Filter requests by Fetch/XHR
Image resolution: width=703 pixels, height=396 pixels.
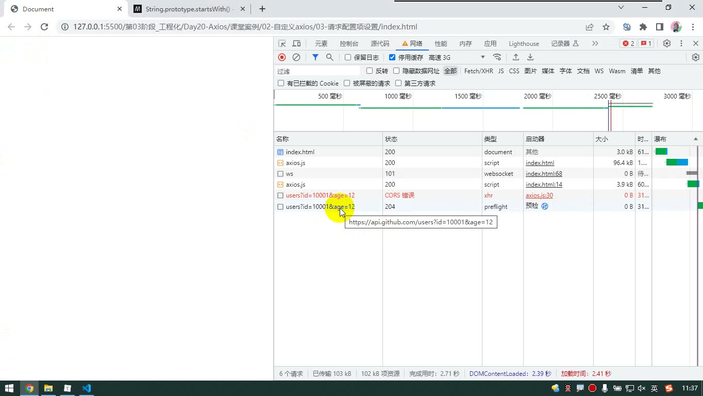[478, 71]
